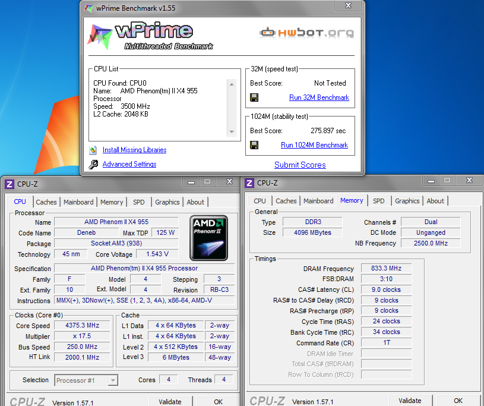Click the Max TDP value 125 W

[166, 232]
